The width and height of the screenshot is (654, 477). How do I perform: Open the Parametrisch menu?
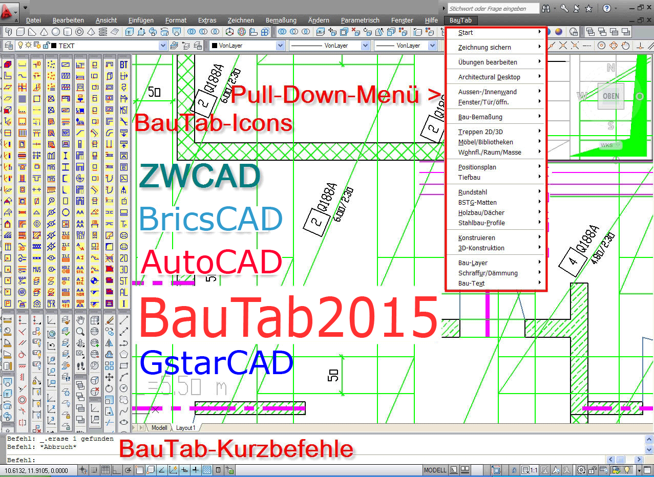point(360,20)
